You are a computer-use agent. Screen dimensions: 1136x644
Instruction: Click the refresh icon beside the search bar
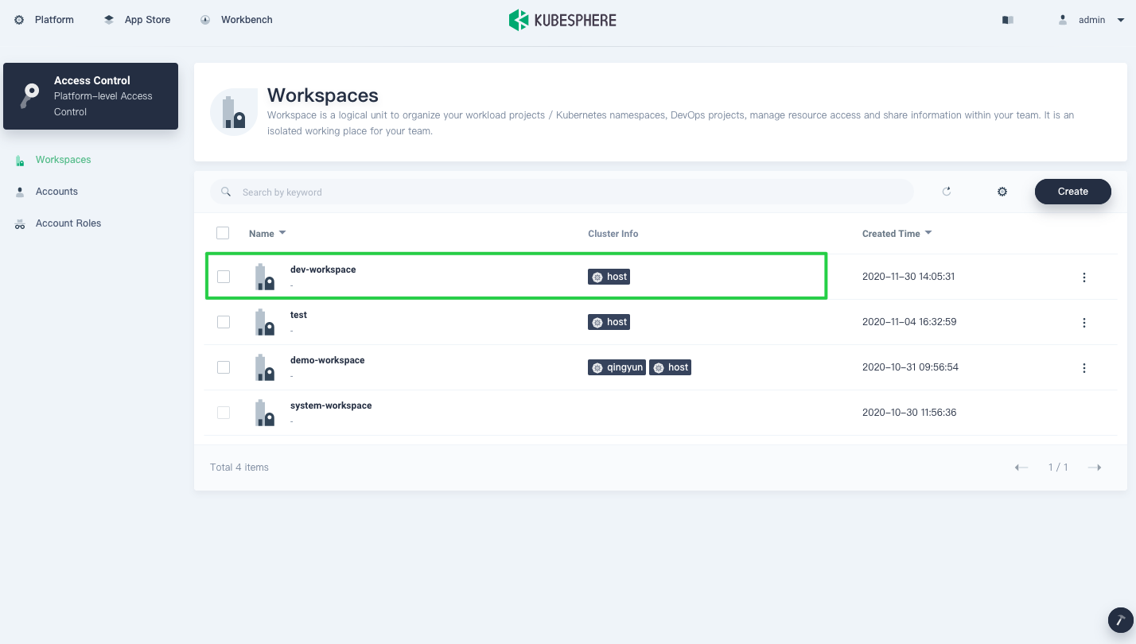[x=947, y=192]
